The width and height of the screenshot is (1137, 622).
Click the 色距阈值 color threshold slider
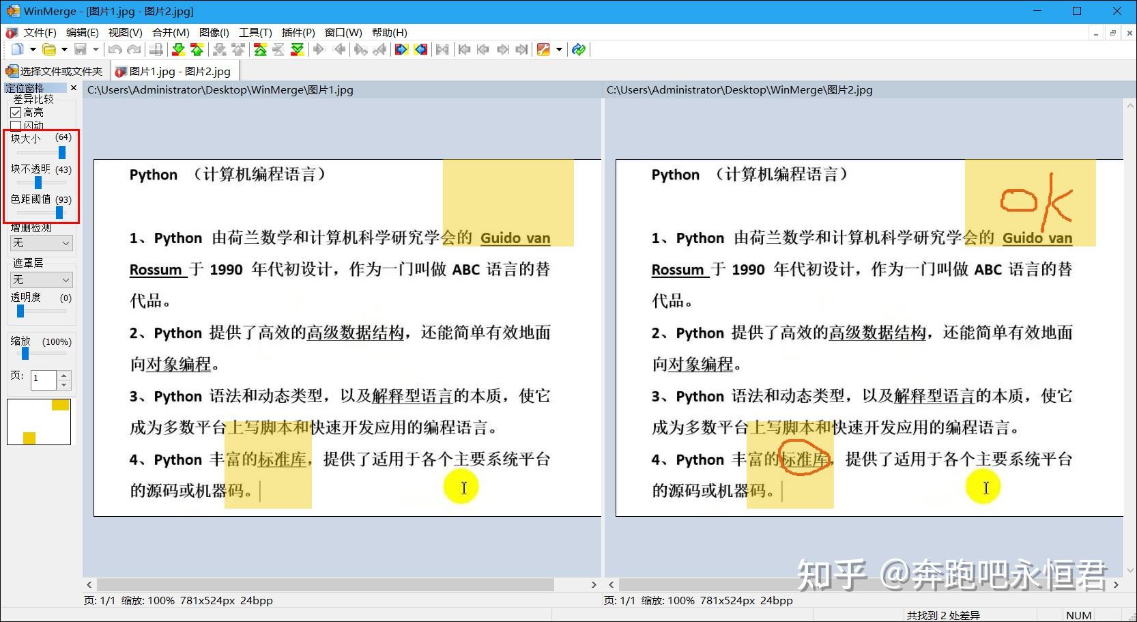pos(41,213)
